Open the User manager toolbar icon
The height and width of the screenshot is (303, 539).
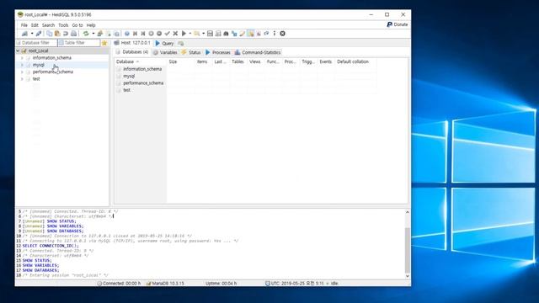point(100,34)
